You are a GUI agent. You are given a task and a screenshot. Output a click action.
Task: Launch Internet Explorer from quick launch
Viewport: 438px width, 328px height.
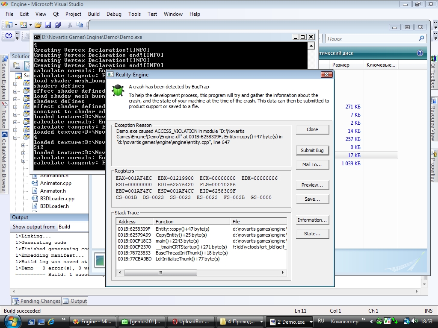tap(51, 322)
